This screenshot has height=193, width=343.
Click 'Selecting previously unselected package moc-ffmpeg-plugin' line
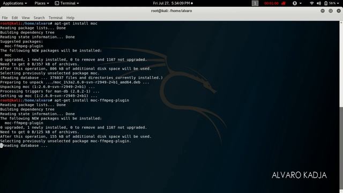[x=65, y=141]
